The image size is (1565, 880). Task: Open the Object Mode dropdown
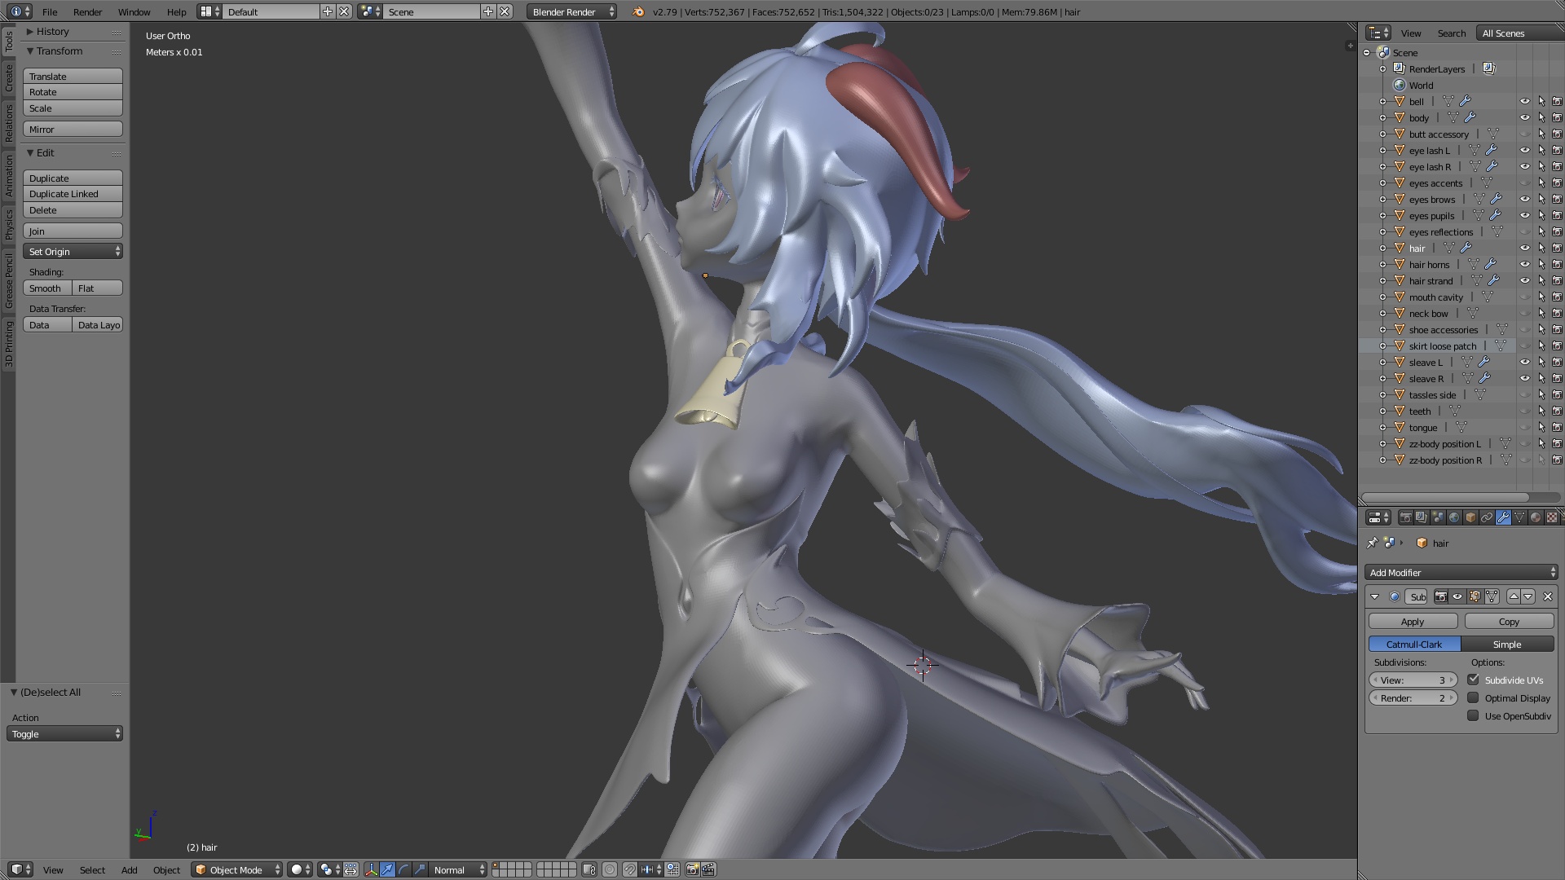[x=237, y=869]
